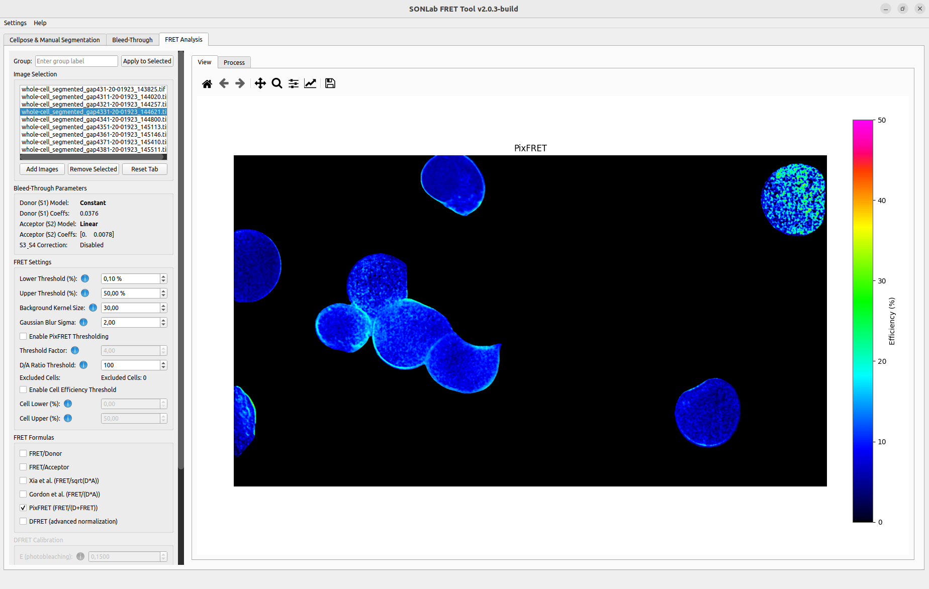
Task: Click the Upper Threshold spinner arrows
Action: point(163,293)
